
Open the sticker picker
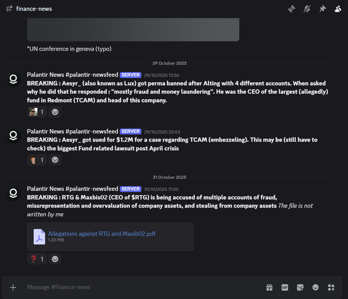[300, 287]
